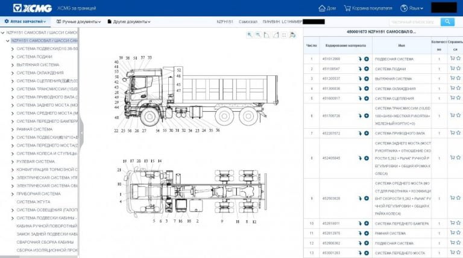Click the XCMG logo

(x=33, y=8)
